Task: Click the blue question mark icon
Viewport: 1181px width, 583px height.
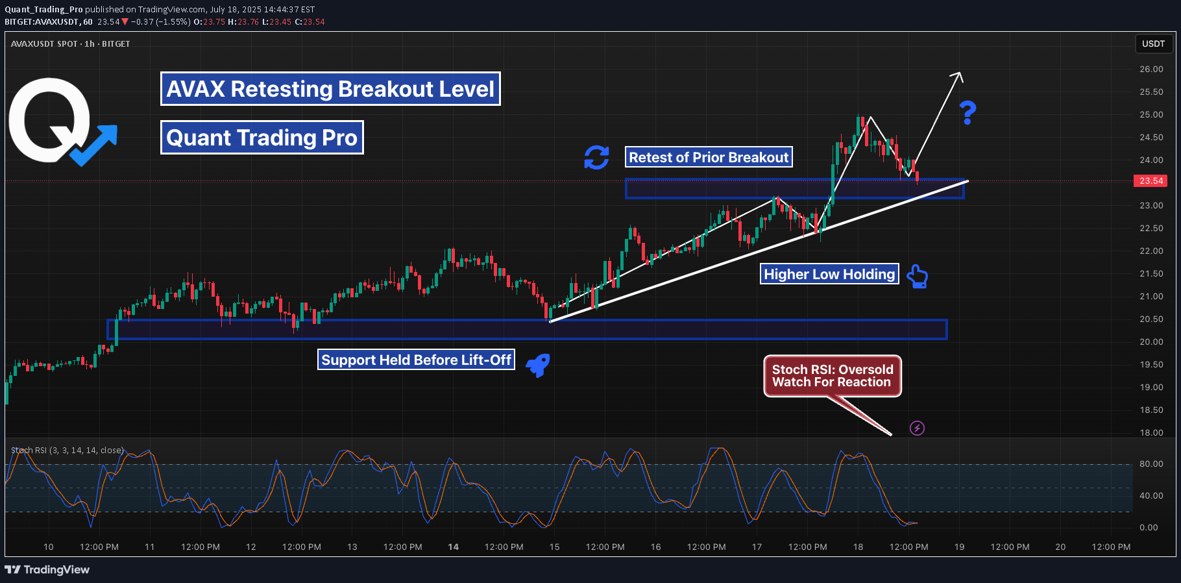Action: (x=968, y=113)
